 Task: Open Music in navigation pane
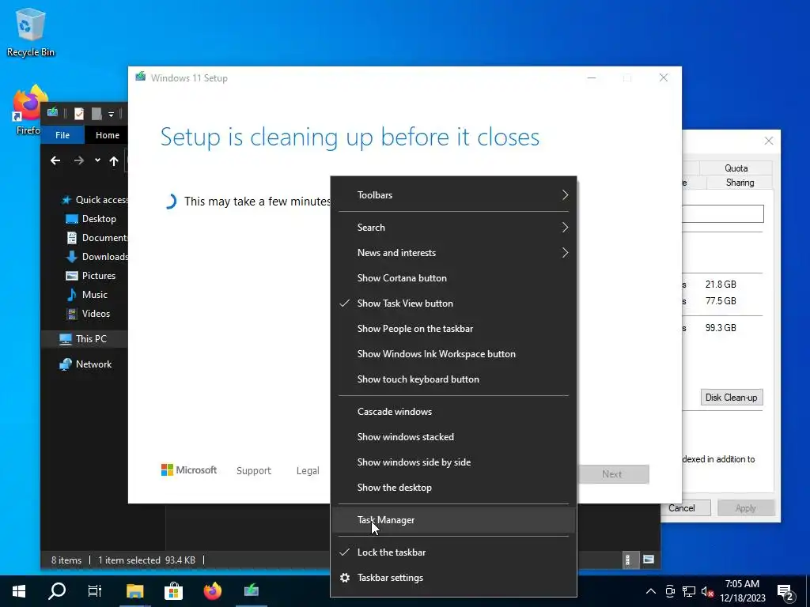pos(87,295)
